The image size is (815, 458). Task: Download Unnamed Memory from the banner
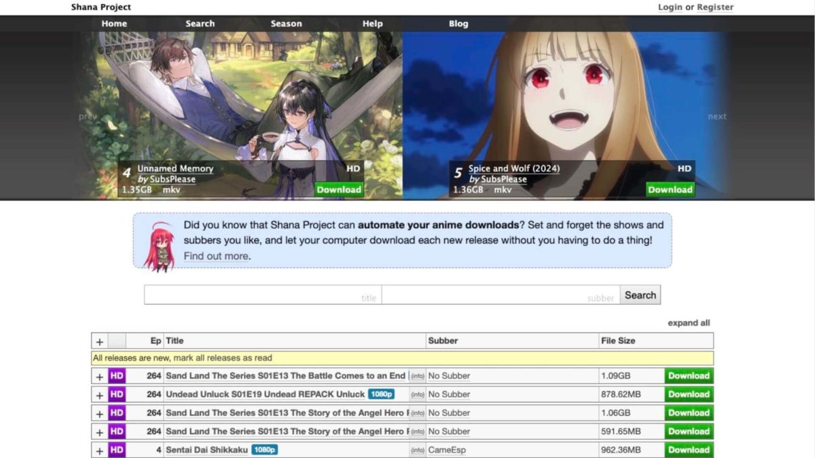pos(339,189)
